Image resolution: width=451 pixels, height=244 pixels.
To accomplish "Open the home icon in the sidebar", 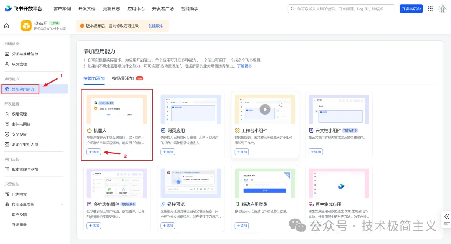I will point(6,25).
